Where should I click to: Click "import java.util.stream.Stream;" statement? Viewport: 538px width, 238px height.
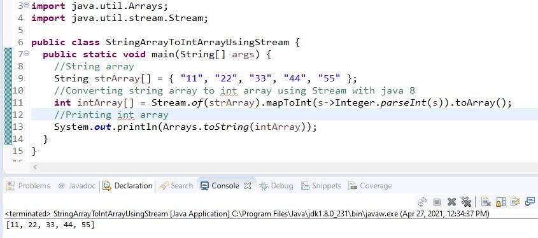pos(120,18)
